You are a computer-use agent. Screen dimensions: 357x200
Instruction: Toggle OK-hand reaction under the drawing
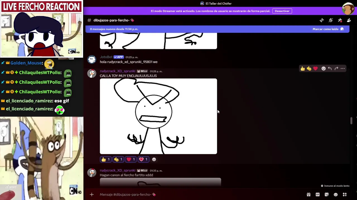click(118, 159)
